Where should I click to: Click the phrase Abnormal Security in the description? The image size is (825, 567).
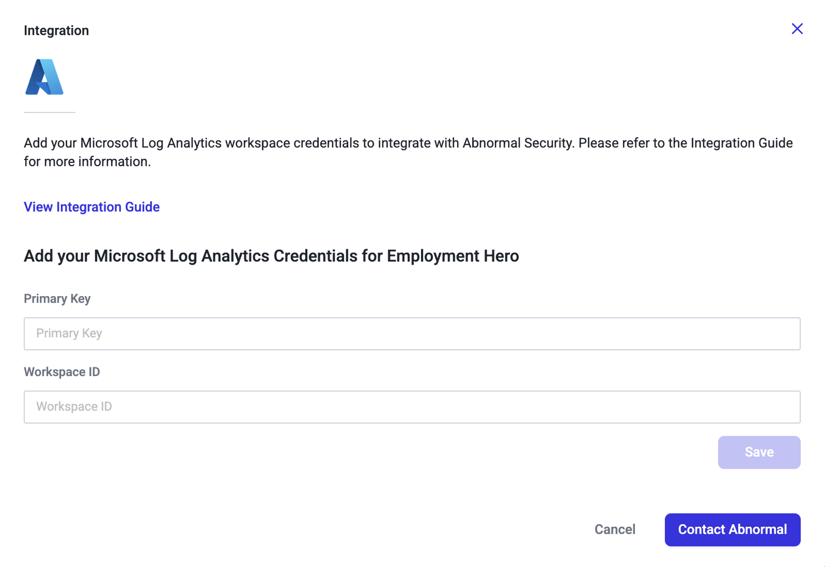click(x=518, y=143)
